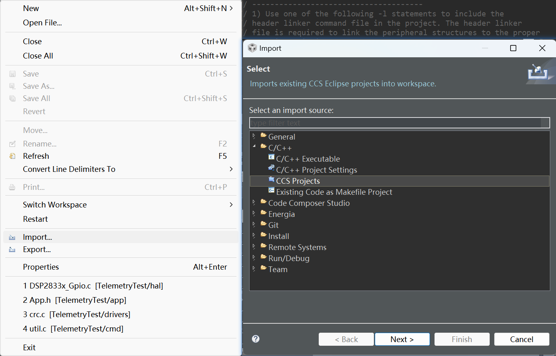Click the Git folder icon
The image size is (556, 356).
point(263,224)
